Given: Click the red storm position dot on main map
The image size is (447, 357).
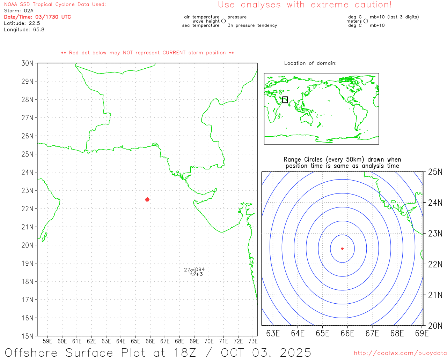Looking at the screenshot, I should pos(147,199).
